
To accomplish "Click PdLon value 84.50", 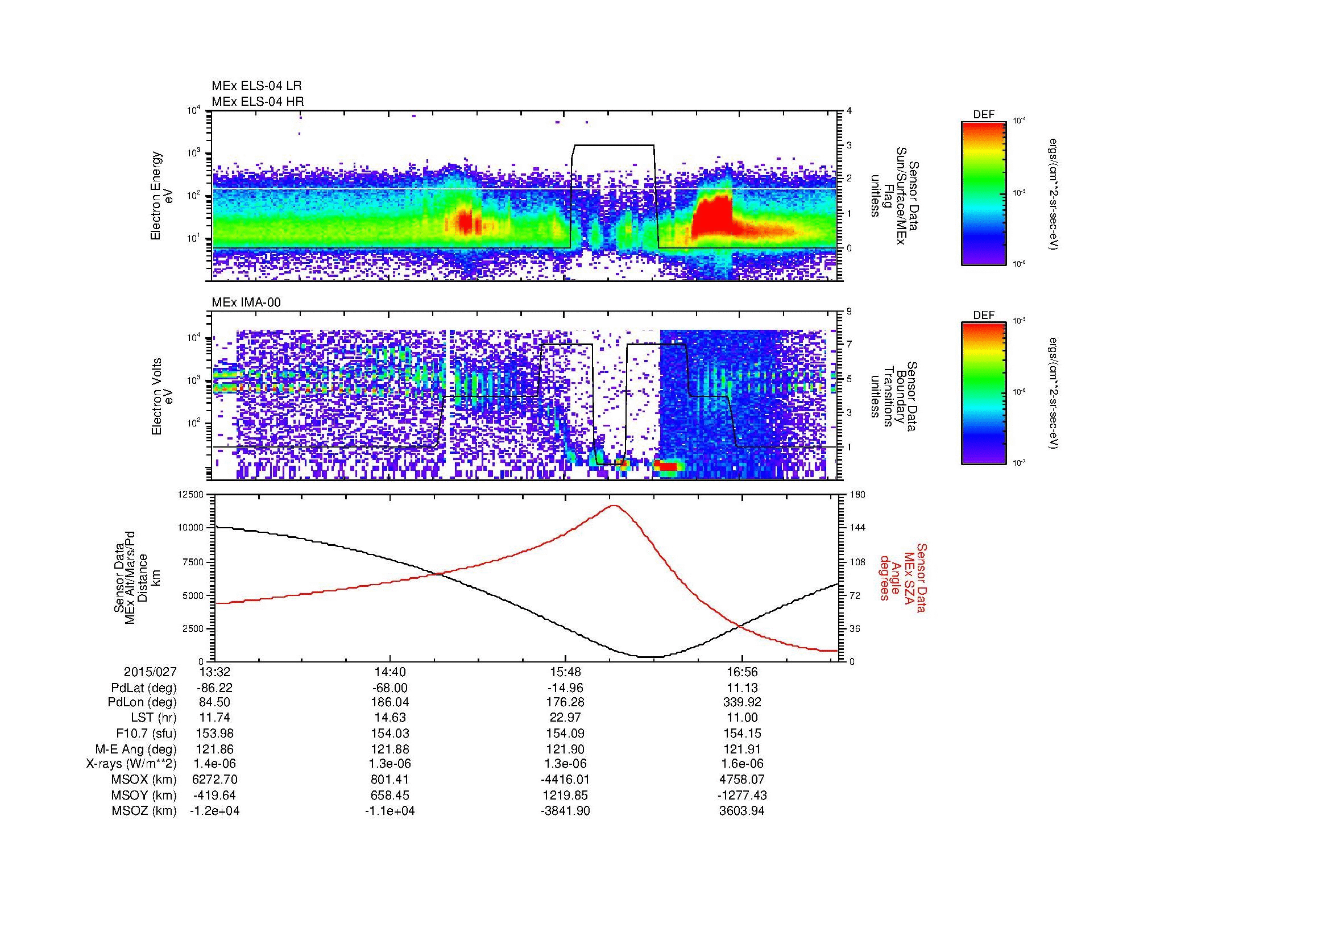I will click(x=214, y=702).
